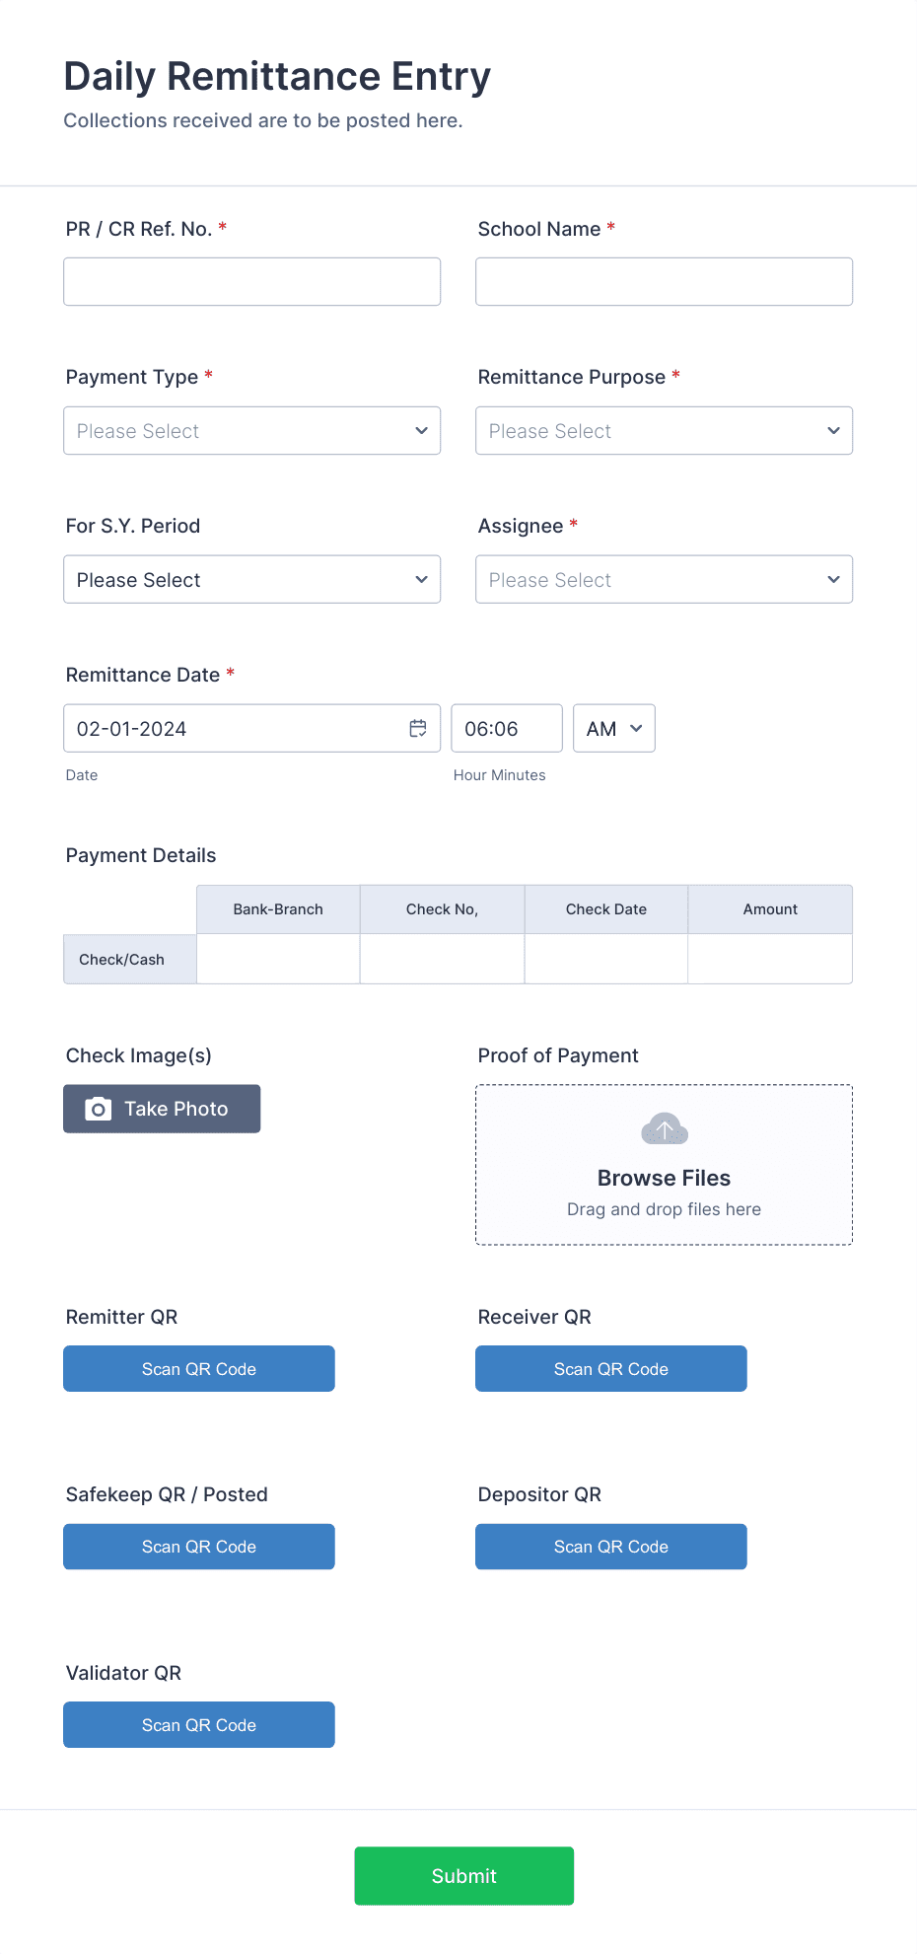Focus the School Name input field
The width and height of the screenshot is (917, 1954).
665,282
